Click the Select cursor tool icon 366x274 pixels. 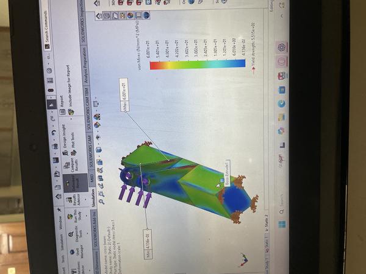(x=52, y=104)
